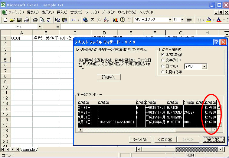This screenshot has width=229, height=158.
Task: Click the 詳細(A)... button
Action: [109, 77]
